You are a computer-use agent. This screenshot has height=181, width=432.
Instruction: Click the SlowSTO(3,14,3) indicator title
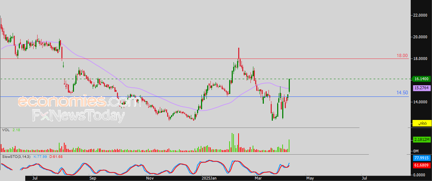(x=17, y=157)
